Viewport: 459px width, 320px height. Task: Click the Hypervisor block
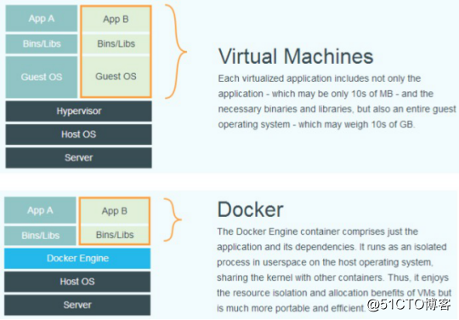pyautogui.click(x=78, y=111)
